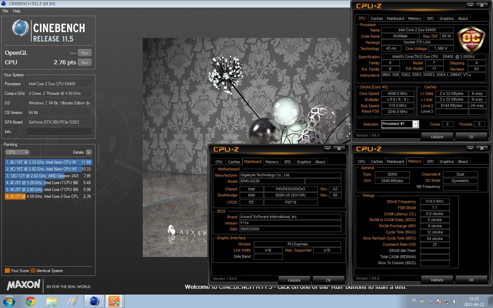Viewport: 493px width, 308px height.
Task: Open SPD tab in Mainboard CPU-Z window
Action: (287, 162)
